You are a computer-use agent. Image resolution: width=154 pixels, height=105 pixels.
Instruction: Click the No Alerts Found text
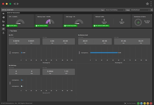pos(147,22)
